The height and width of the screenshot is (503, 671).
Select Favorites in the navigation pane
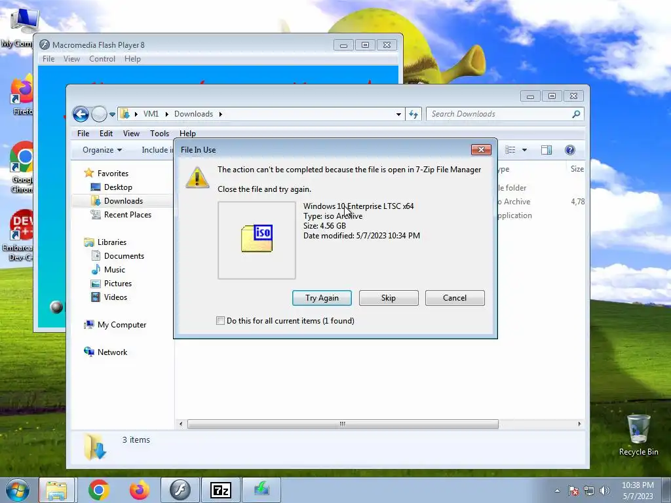[x=113, y=173]
